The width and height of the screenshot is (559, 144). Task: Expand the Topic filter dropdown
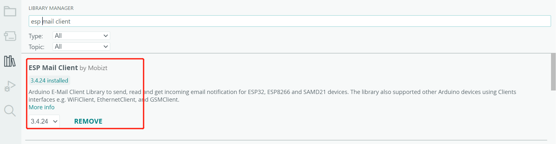(x=81, y=47)
